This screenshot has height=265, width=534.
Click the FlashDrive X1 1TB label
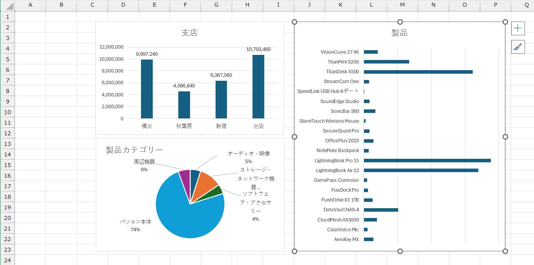click(340, 200)
